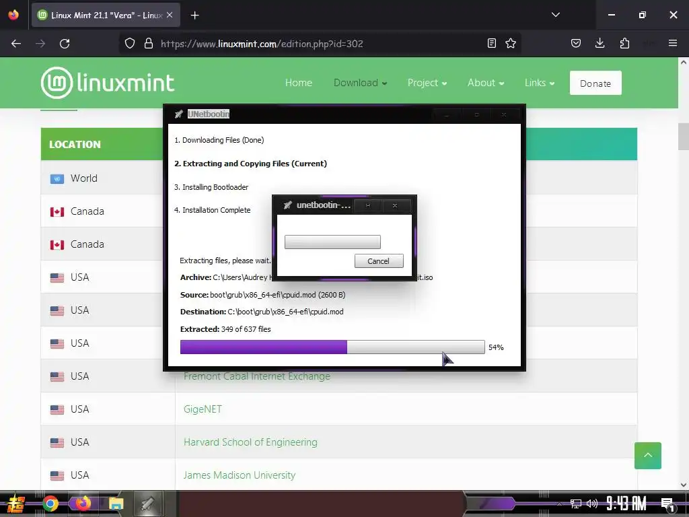Click the page vertical scrollbar thumb
689x517 pixels.
pos(684,137)
